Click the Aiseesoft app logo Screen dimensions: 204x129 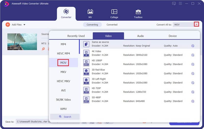tap(6, 4)
